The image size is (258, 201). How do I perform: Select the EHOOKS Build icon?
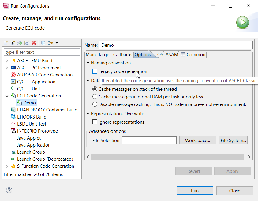tap(13, 117)
